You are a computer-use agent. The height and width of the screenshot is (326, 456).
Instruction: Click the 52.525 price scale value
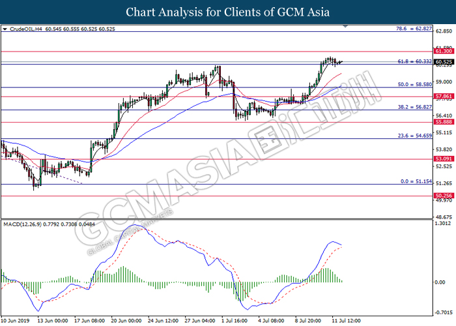click(x=444, y=166)
